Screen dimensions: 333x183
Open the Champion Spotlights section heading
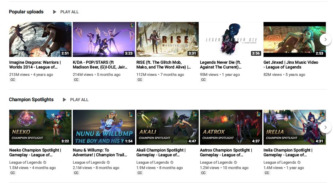pyautogui.click(x=31, y=100)
